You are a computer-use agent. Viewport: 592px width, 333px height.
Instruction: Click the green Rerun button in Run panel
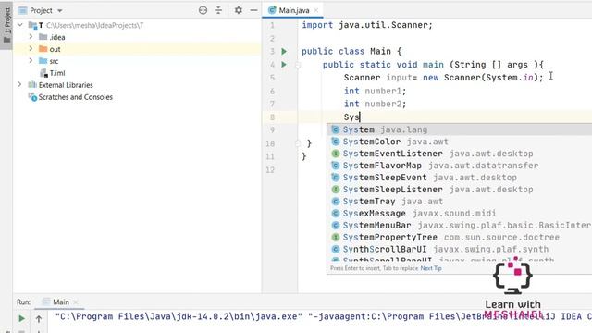tap(21, 318)
